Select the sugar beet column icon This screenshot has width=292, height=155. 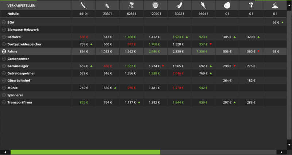point(250,5)
